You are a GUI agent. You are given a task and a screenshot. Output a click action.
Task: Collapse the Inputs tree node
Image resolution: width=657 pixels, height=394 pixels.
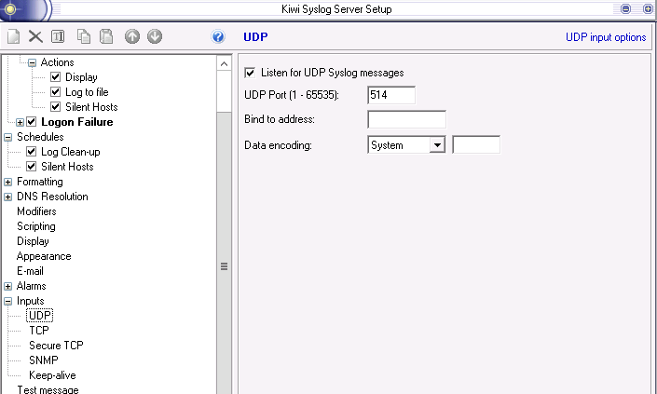tap(8, 302)
